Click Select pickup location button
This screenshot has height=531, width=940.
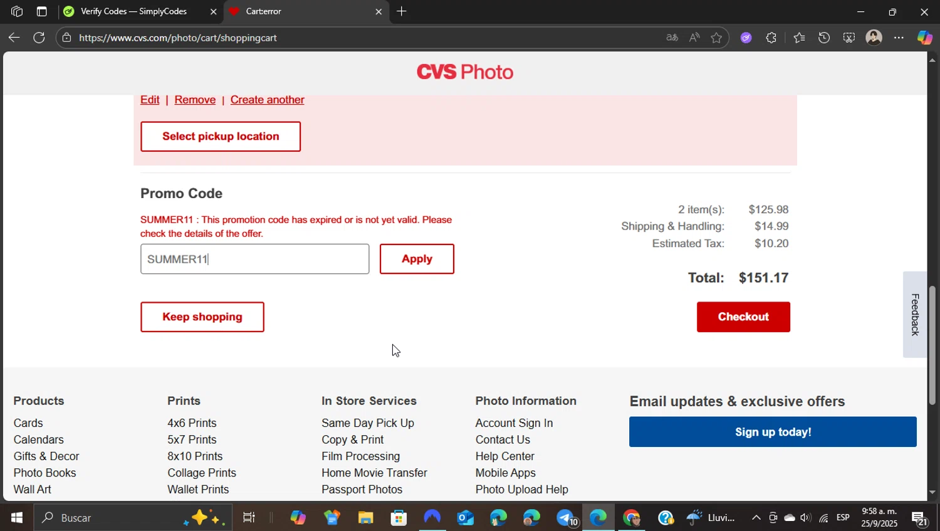(221, 136)
